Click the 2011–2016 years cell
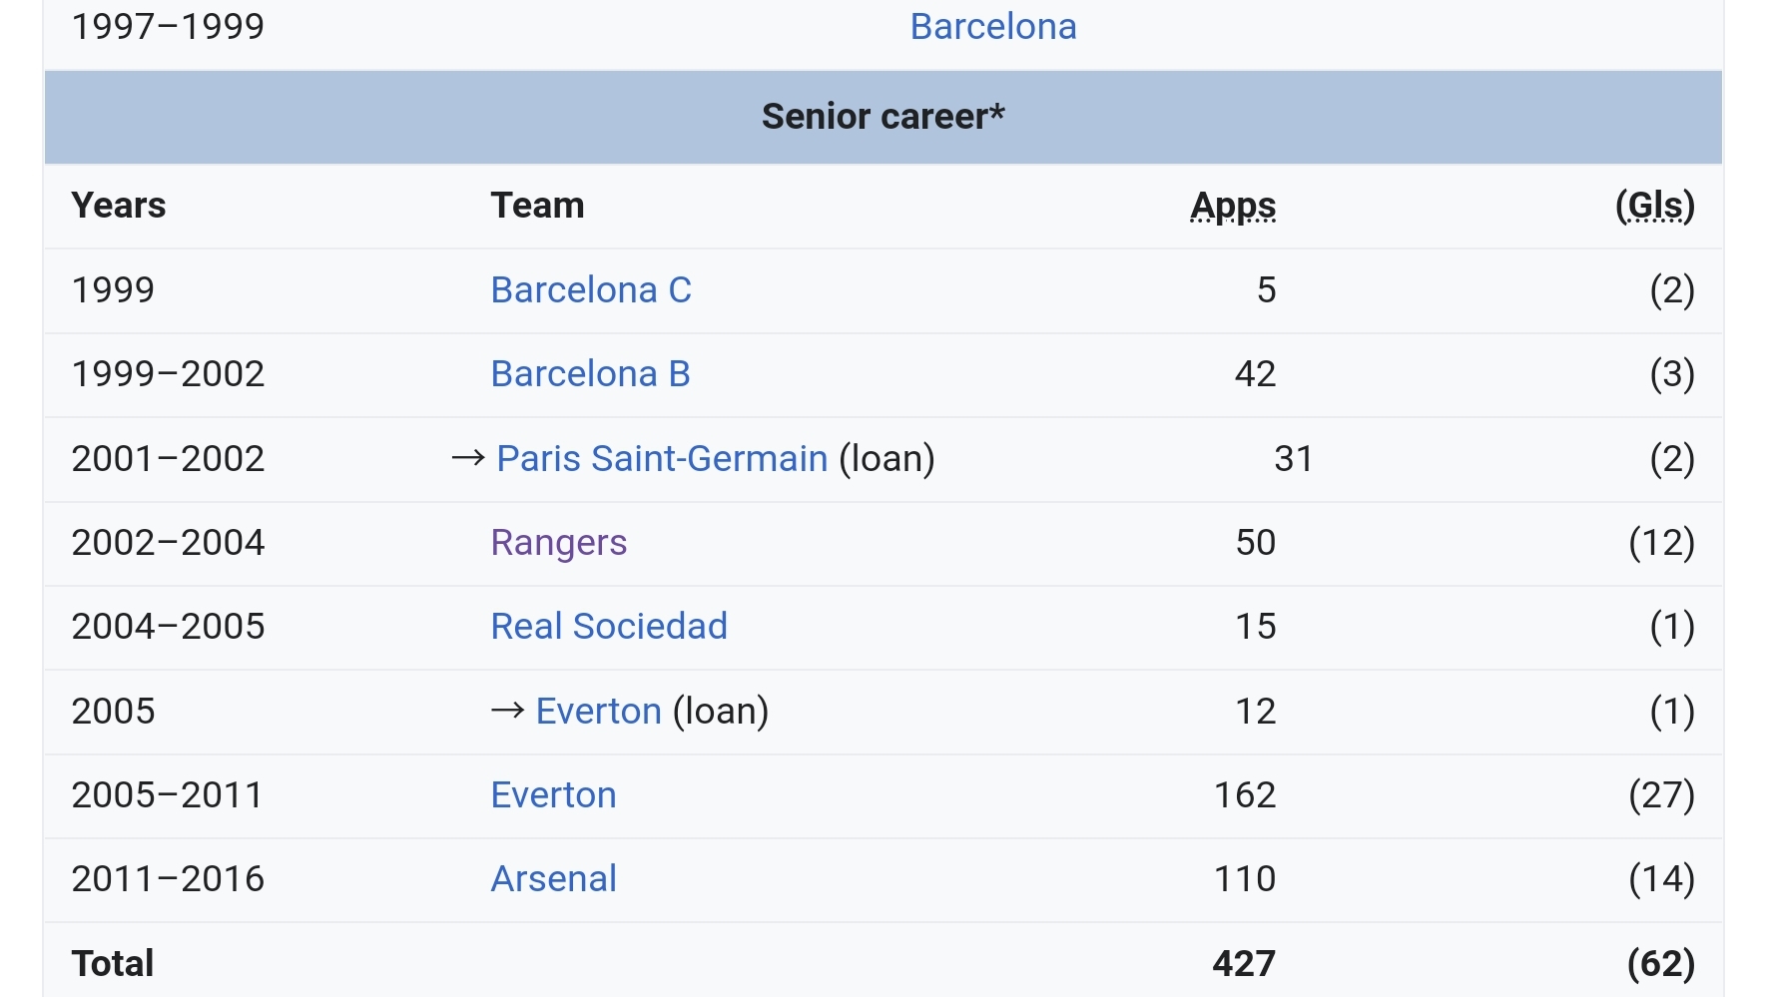This screenshot has width=1765, height=997. coord(168,879)
